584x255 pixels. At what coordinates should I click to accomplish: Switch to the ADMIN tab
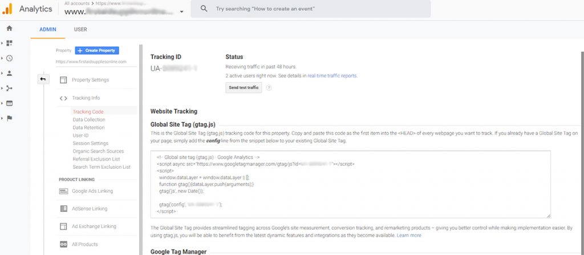tap(48, 30)
